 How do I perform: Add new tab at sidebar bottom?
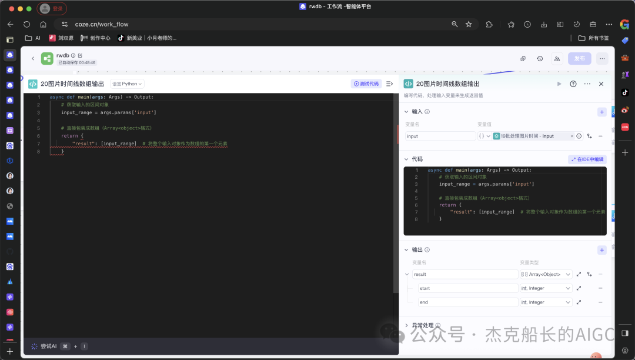10,352
